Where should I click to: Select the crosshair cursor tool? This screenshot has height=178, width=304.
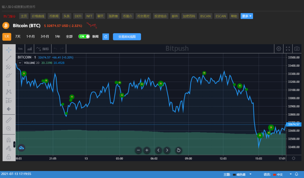(8, 50)
